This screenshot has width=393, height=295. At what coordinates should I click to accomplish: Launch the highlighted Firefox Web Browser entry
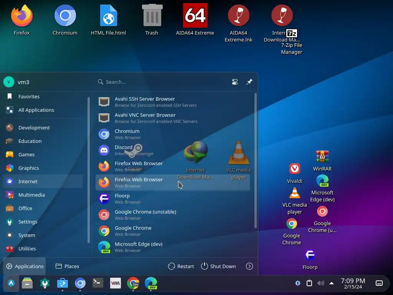pos(173,182)
